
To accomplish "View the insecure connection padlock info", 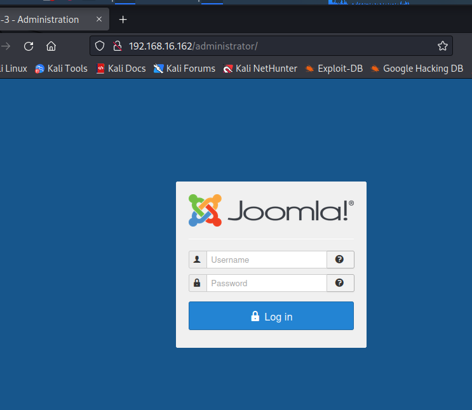I will [118, 46].
